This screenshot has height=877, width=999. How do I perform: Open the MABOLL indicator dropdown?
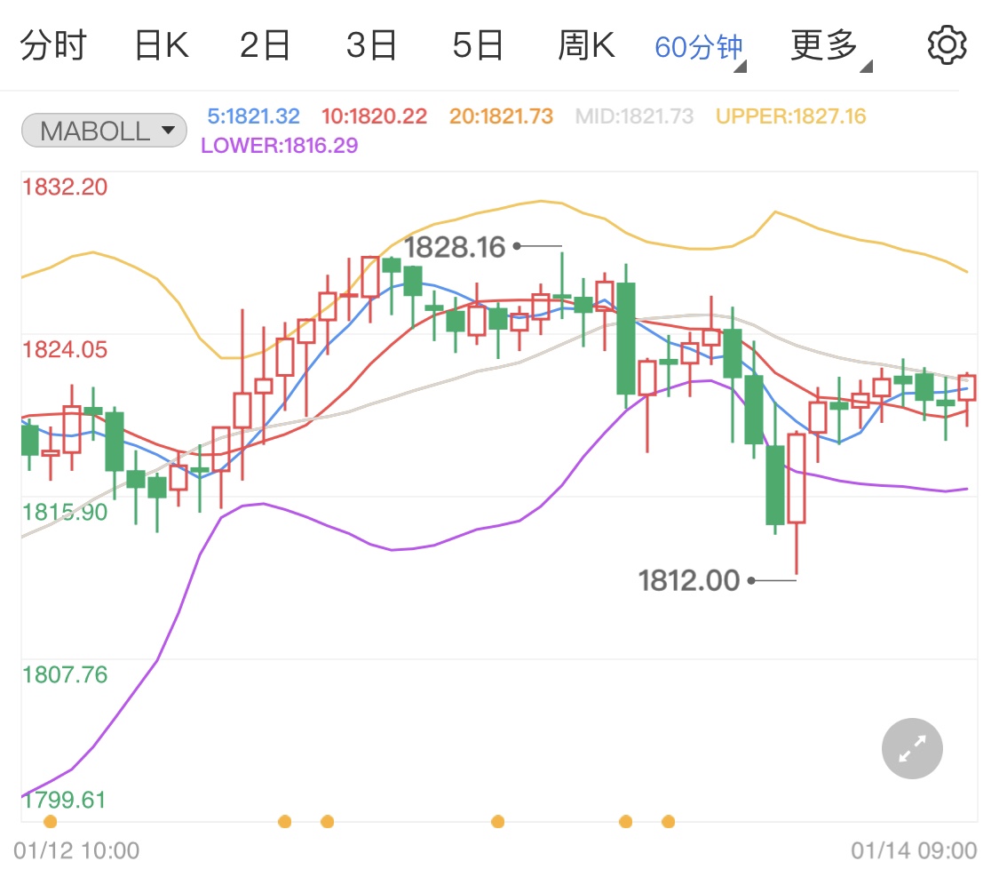coord(104,132)
